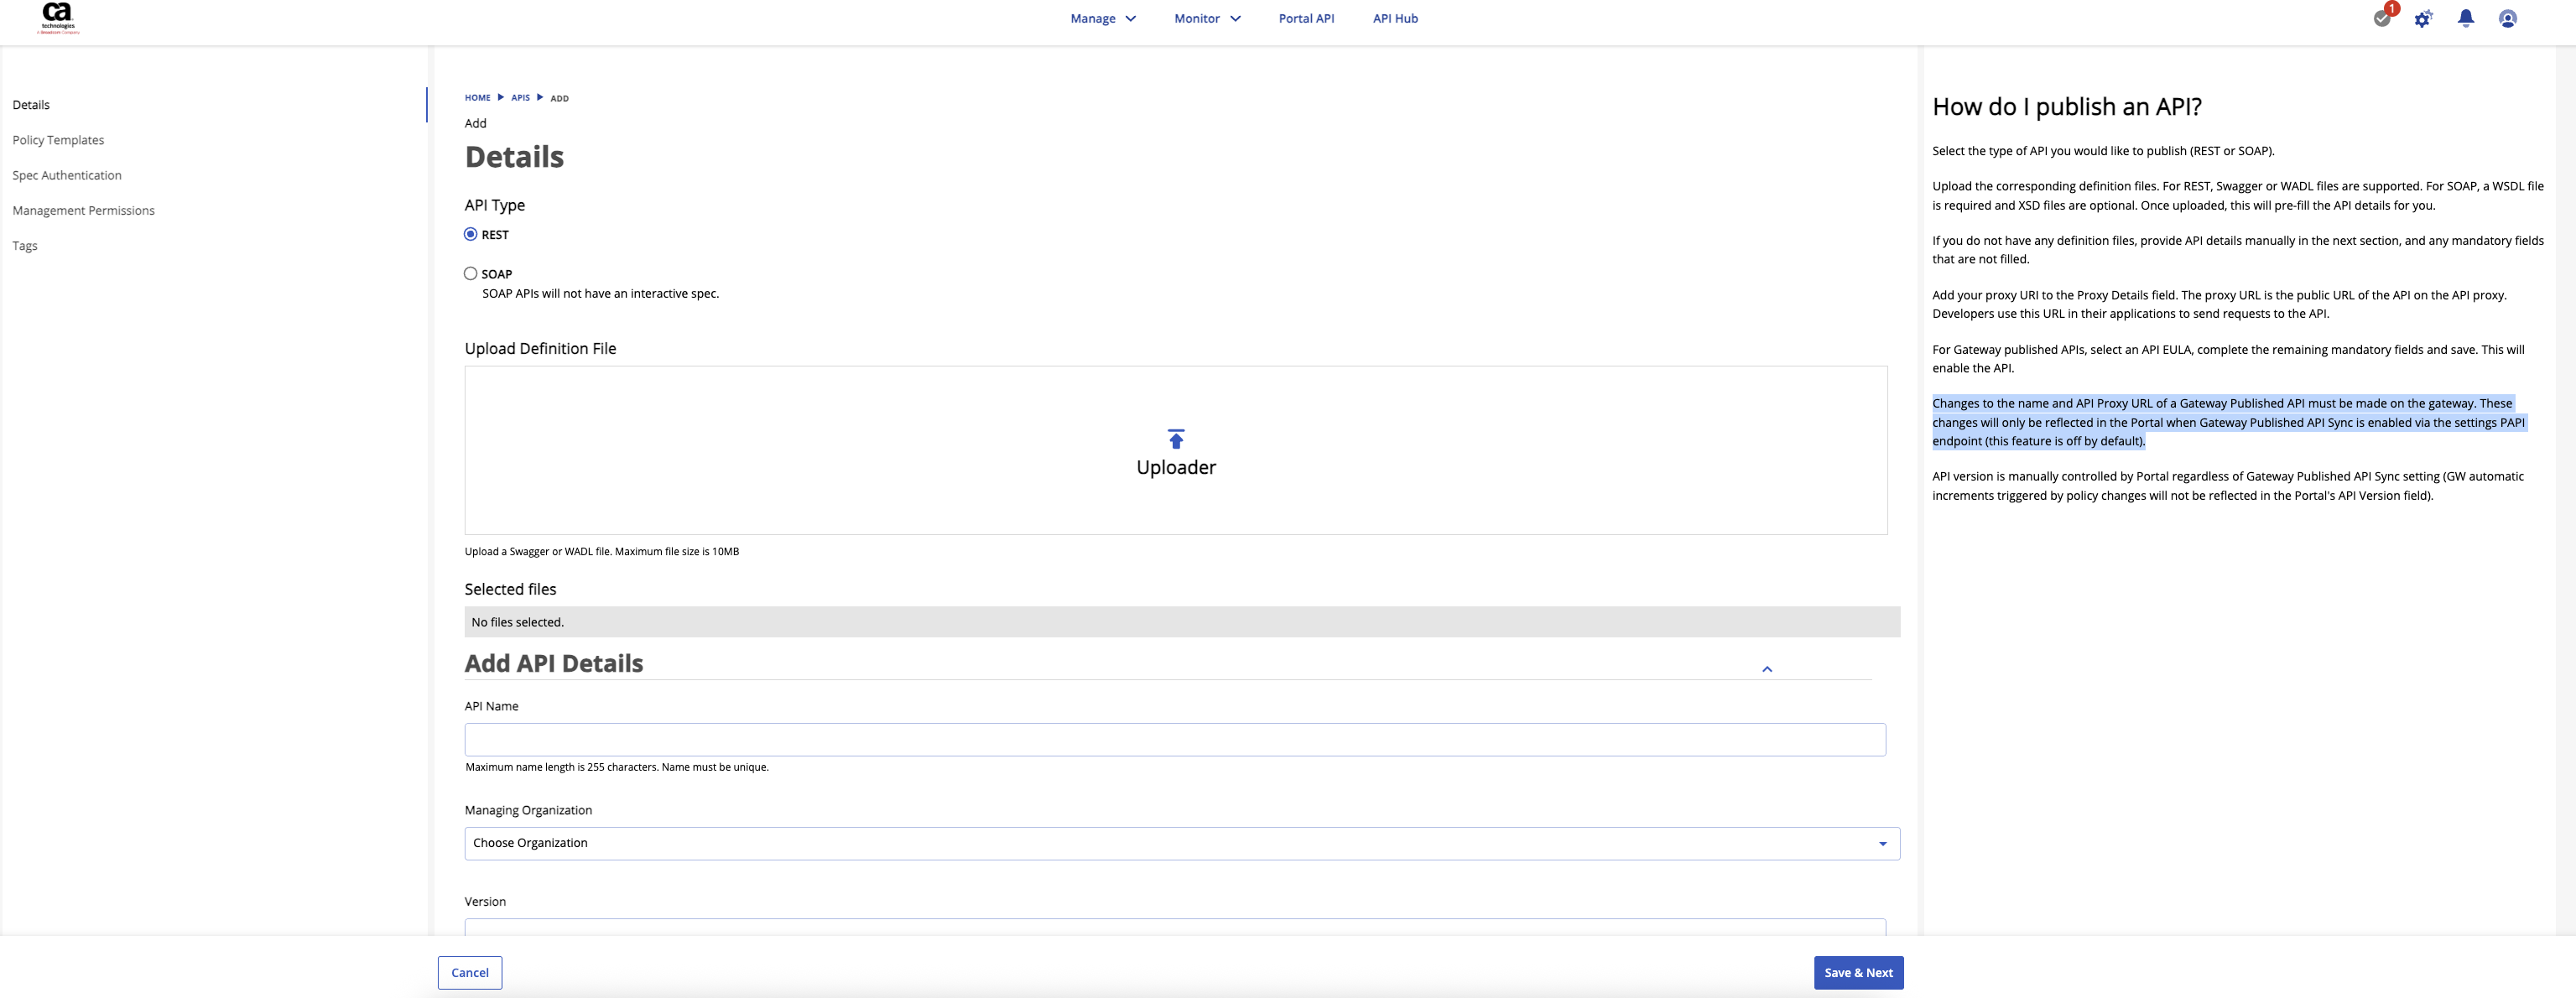Viewport: 2576px width, 998px height.
Task: Click the checkmark tasks icon with badge
Action: tap(2383, 18)
